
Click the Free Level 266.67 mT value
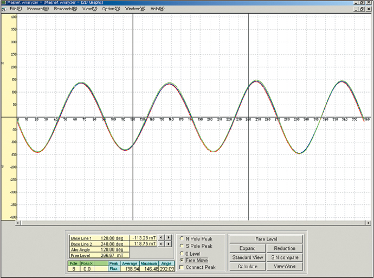point(112,255)
